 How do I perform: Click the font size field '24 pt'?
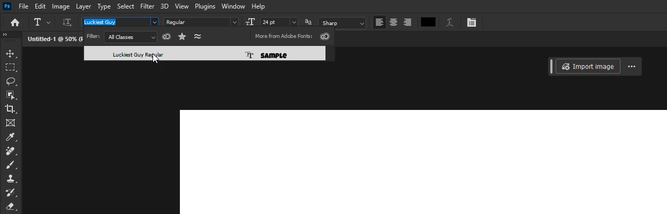(275, 22)
